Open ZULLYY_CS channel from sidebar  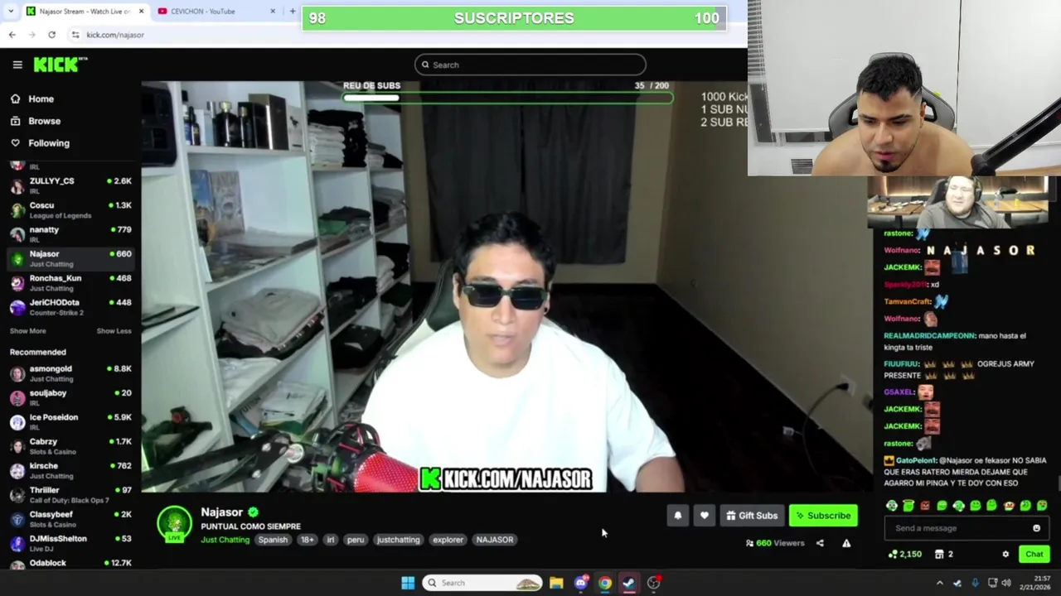click(70, 185)
